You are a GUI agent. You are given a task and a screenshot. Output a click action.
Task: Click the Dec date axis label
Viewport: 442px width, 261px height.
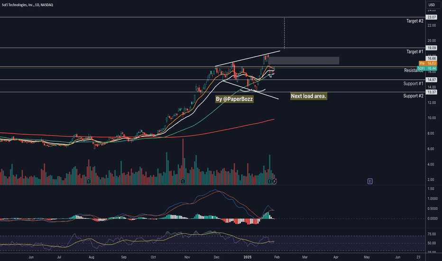(216, 257)
